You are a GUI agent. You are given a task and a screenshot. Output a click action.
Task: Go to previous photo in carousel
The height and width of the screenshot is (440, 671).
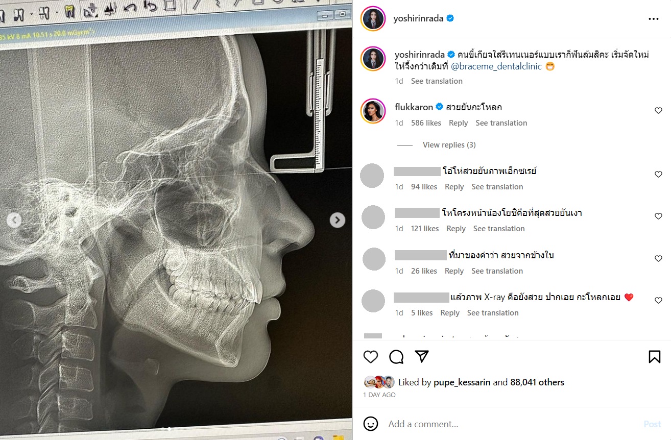tap(14, 220)
